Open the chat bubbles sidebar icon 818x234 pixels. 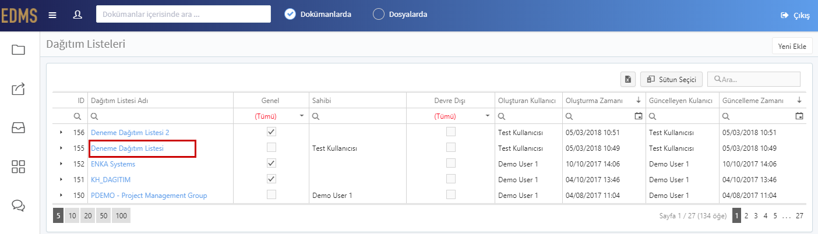pyautogui.click(x=19, y=205)
